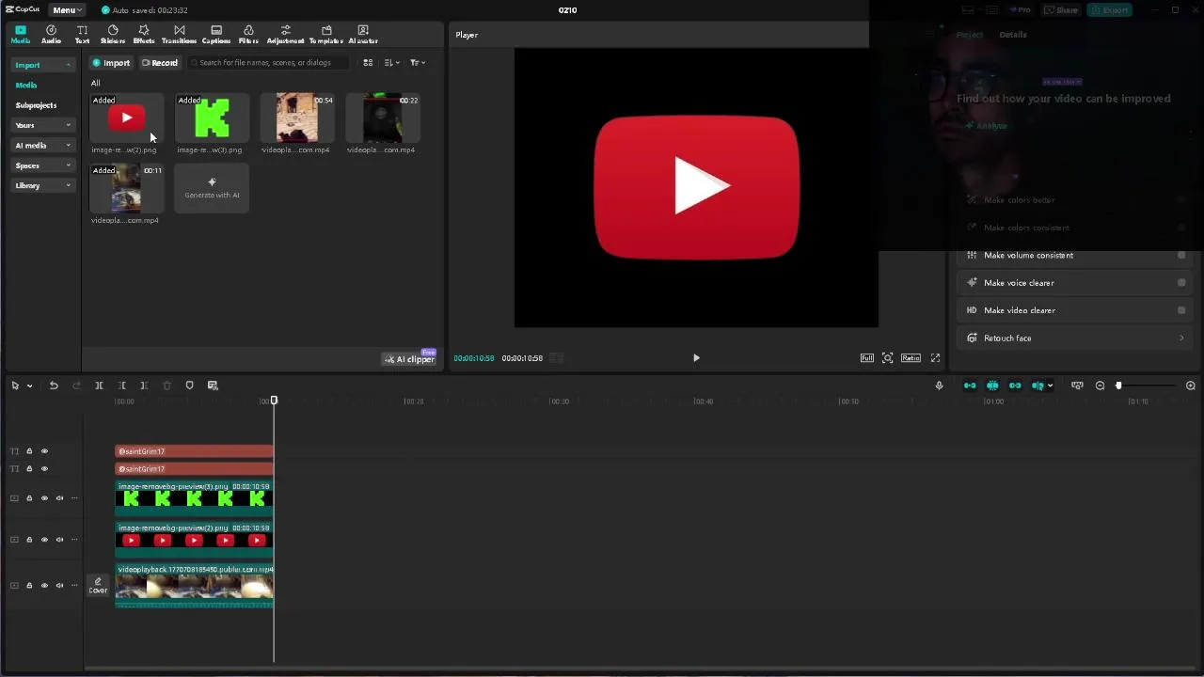Screen dimensions: 1204x677
Task: Hide the image-removebg-preview(3) track
Action: (44, 498)
